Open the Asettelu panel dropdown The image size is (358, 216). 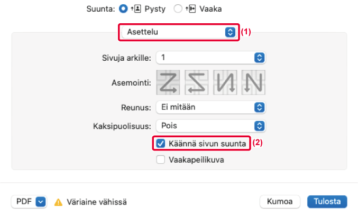point(179,32)
